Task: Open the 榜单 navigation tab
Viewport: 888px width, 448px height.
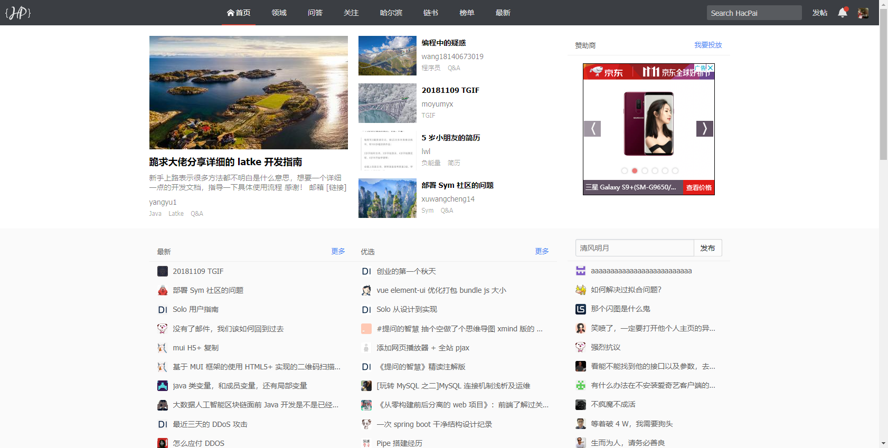Action: pyautogui.click(x=467, y=13)
